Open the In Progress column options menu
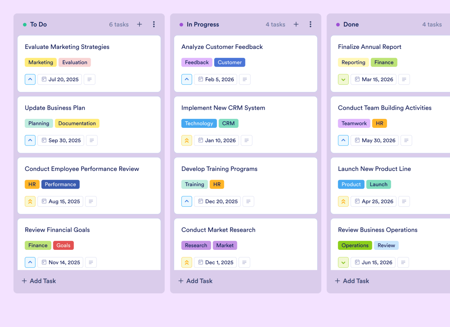450x327 pixels. (311, 24)
